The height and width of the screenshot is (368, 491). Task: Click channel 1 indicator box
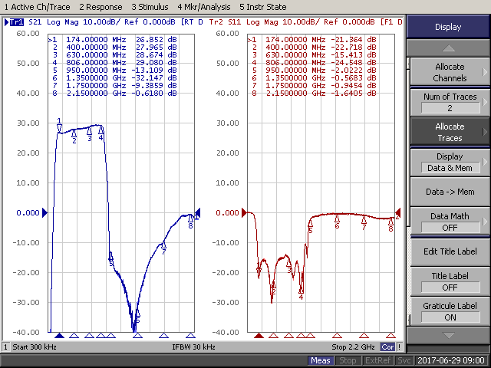6,347
